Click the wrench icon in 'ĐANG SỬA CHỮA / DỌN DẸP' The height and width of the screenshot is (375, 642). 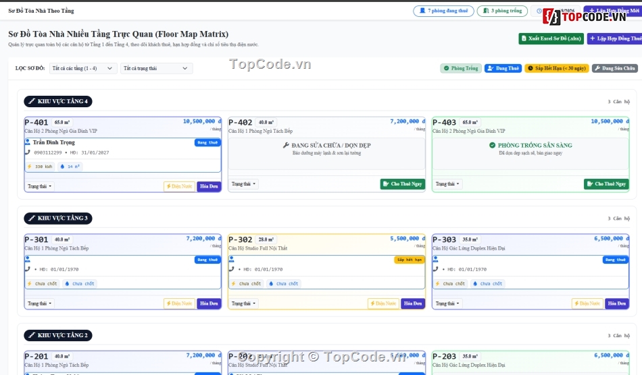point(287,145)
